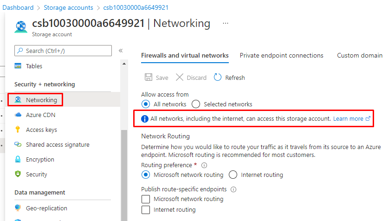
Task: Select Internet routing preference radio button
Action: 233,175
